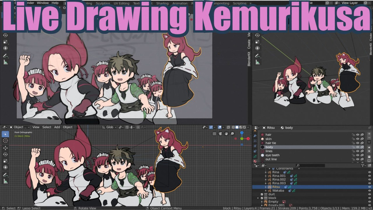Open properties editor type dropdown

[x=257, y=128]
